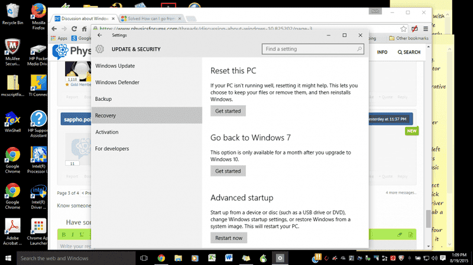Close the Solved How can I go tab
Screen dimensions: 473x265
(x=180, y=19)
